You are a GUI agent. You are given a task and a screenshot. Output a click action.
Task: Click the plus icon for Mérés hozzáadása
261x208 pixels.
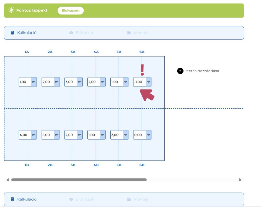pos(180,71)
